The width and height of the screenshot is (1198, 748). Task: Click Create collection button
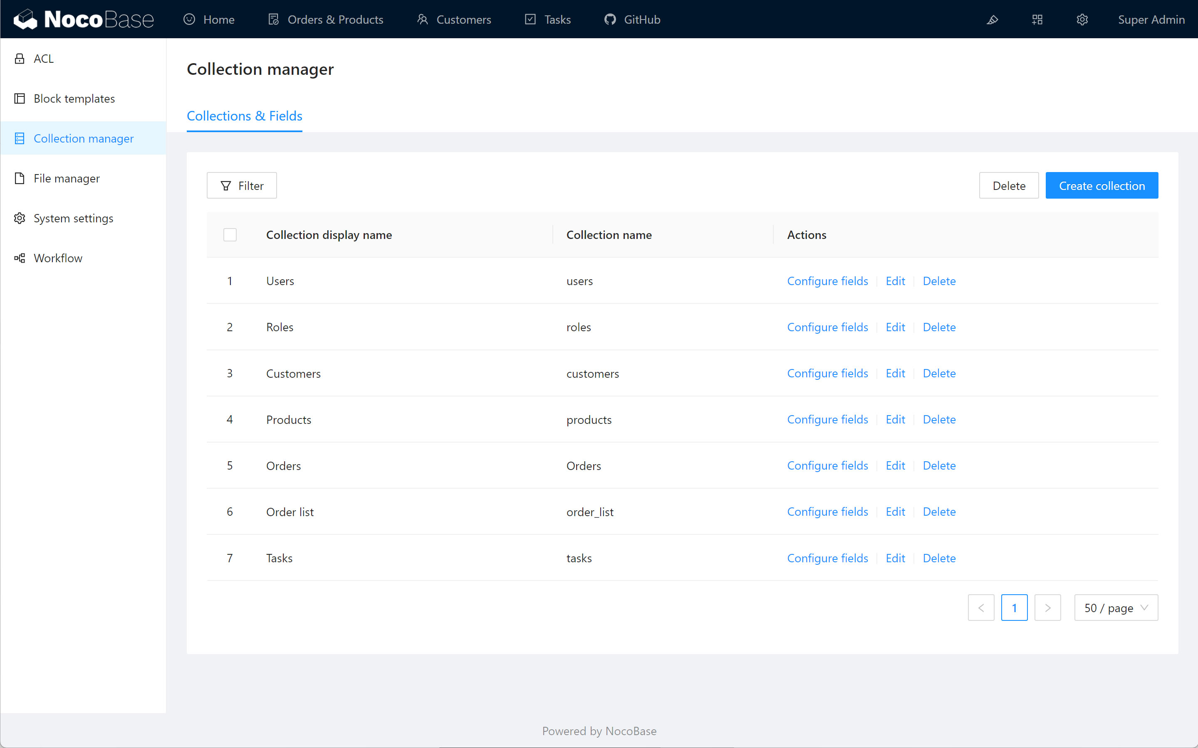click(x=1102, y=185)
